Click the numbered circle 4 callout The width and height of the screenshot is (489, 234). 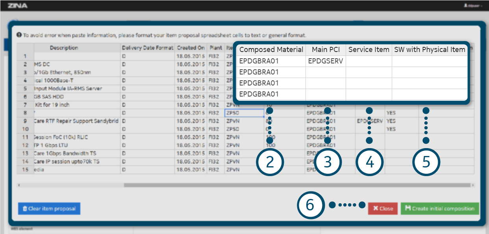pos(370,163)
